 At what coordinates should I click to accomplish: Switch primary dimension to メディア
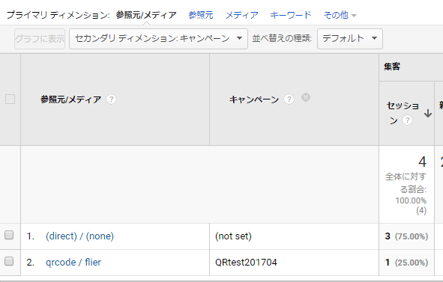point(242,15)
